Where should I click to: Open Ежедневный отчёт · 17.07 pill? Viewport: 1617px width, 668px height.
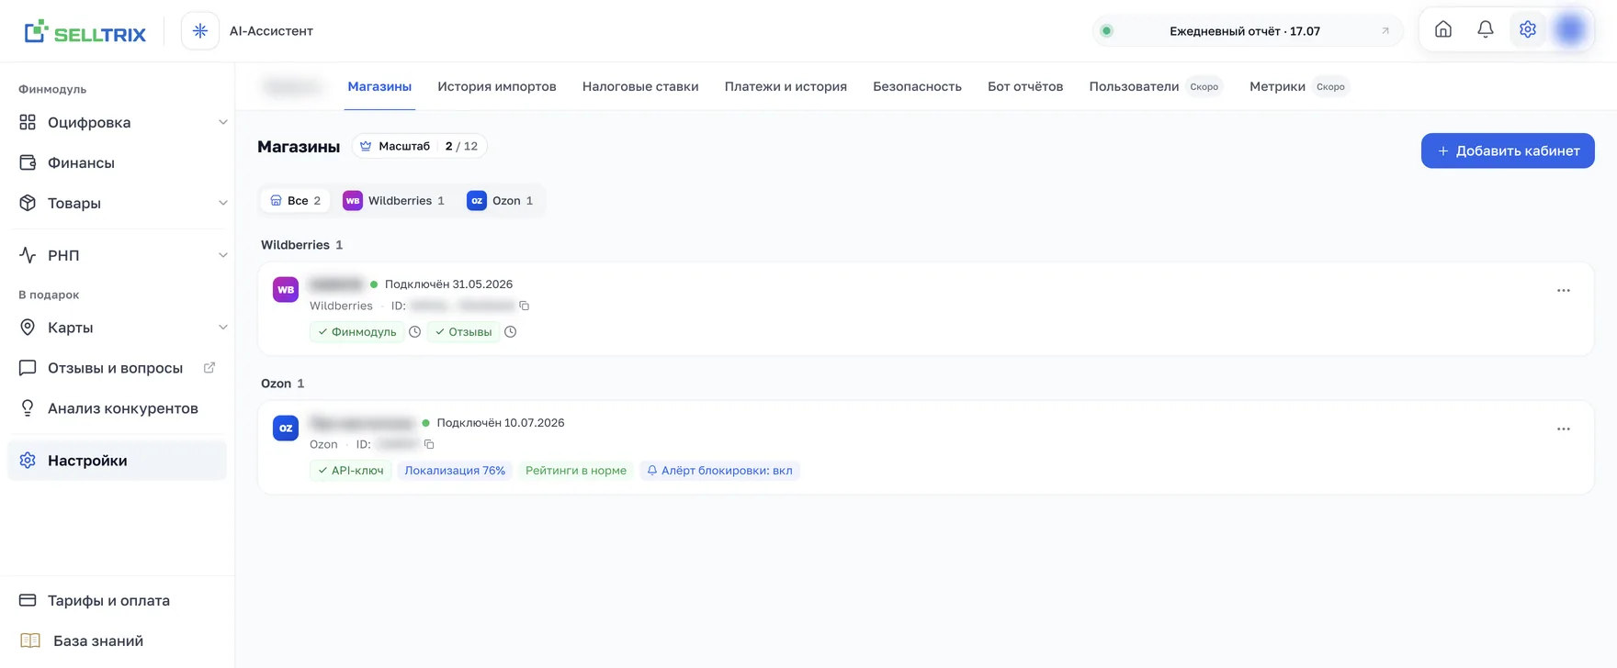click(x=1247, y=31)
